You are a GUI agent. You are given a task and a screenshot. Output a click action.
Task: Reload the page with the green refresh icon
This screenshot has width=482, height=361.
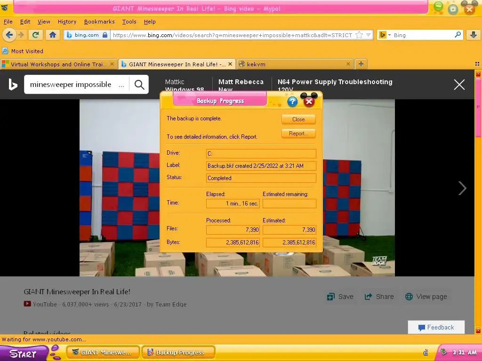pyautogui.click(x=35, y=35)
